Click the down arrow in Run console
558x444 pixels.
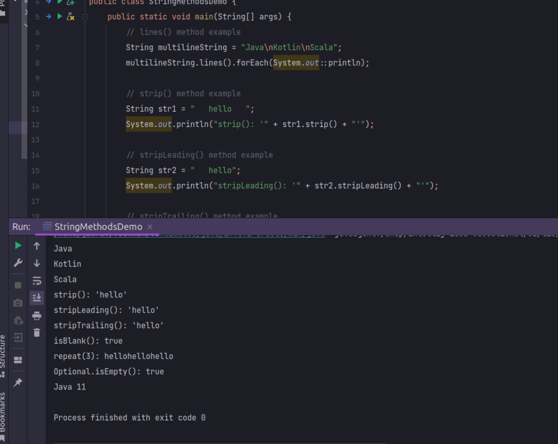[x=37, y=263]
